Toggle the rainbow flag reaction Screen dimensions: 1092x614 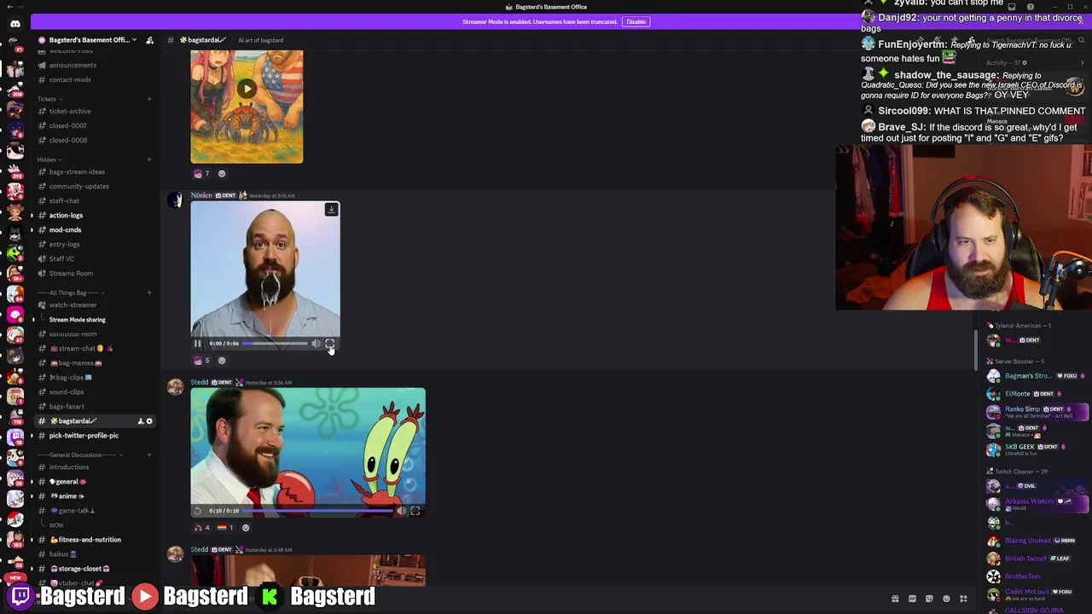pos(225,527)
